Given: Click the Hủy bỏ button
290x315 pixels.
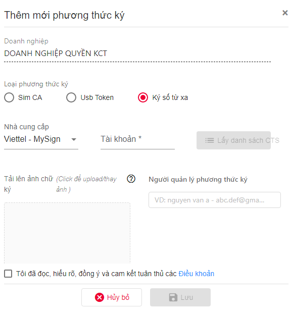Looking at the screenshot, I should [x=112, y=297].
